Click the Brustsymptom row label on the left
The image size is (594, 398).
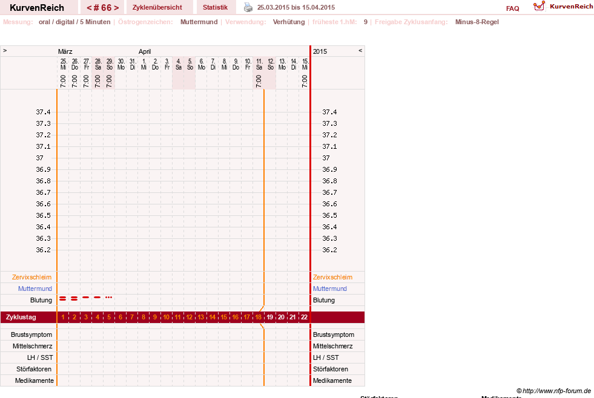pos(31,334)
